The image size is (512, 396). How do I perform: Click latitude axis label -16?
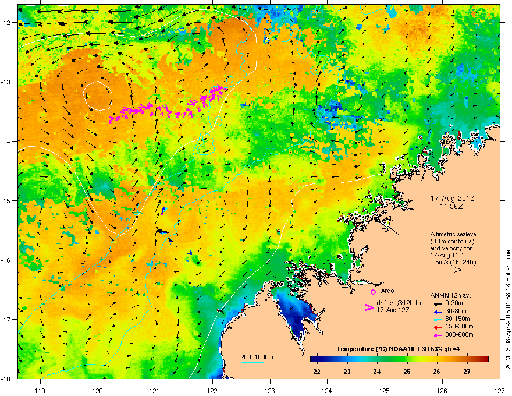[x=6, y=260]
